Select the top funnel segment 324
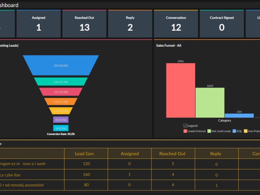This screenshot has height=195, width=260. tap(61, 66)
